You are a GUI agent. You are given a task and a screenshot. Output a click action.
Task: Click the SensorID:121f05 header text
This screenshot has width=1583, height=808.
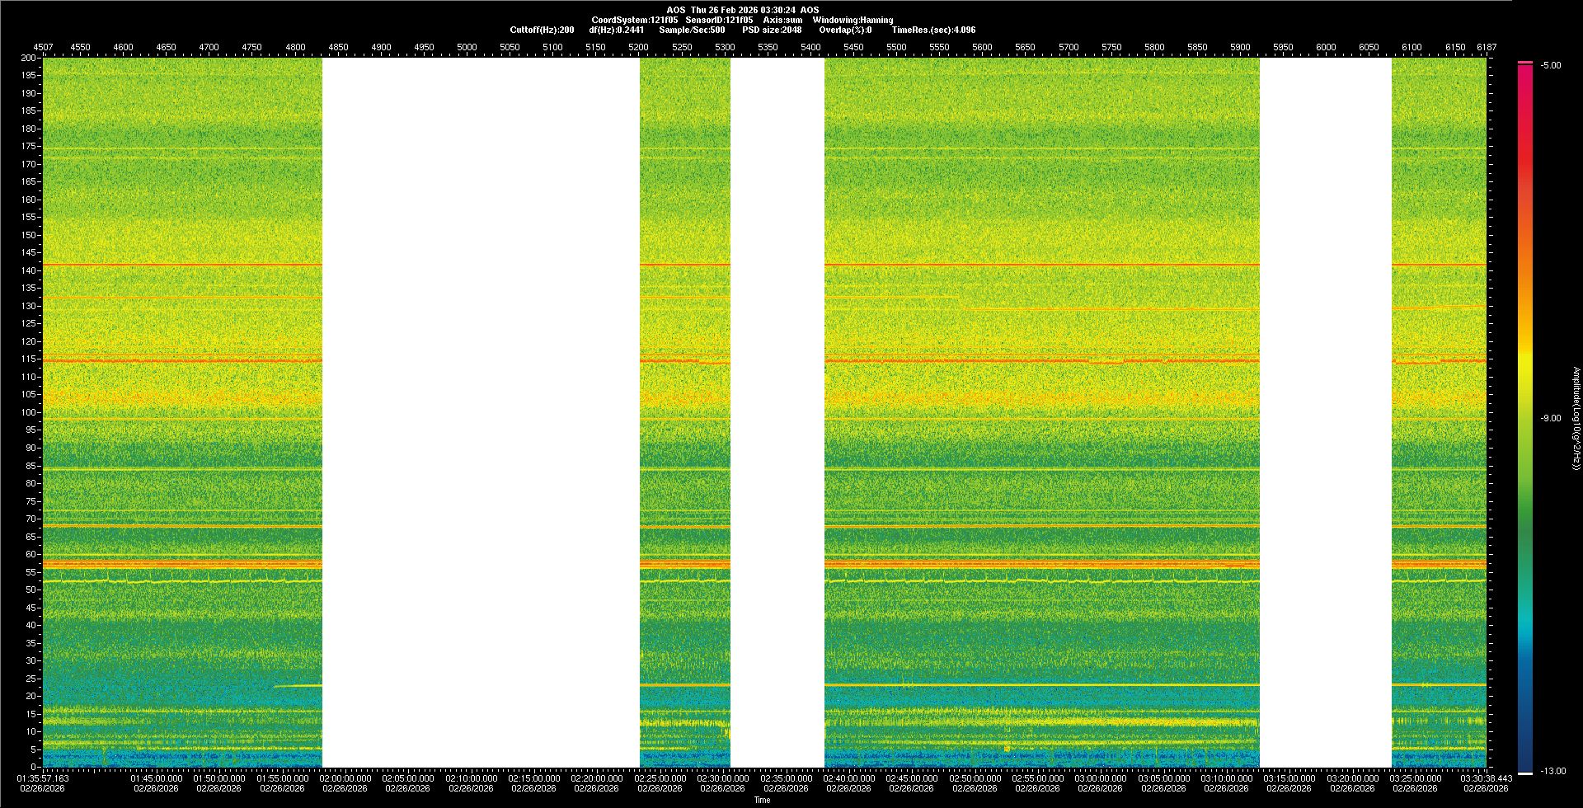tap(719, 20)
